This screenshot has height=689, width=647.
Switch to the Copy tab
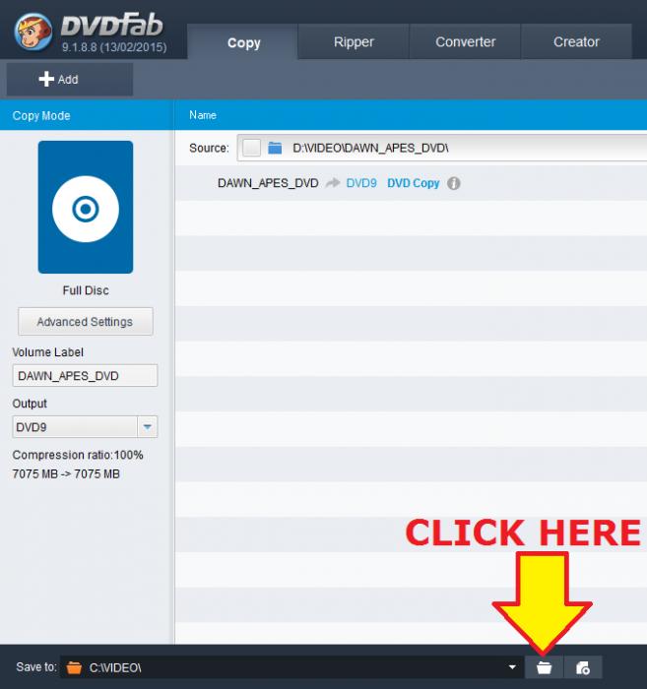(243, 42)
